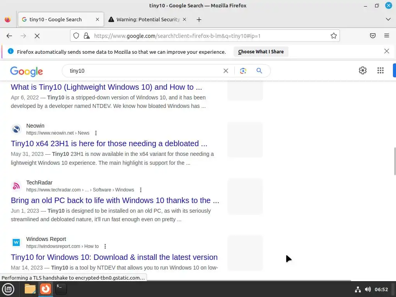
Task: Click the Windows Report site name
Action: 46,239
